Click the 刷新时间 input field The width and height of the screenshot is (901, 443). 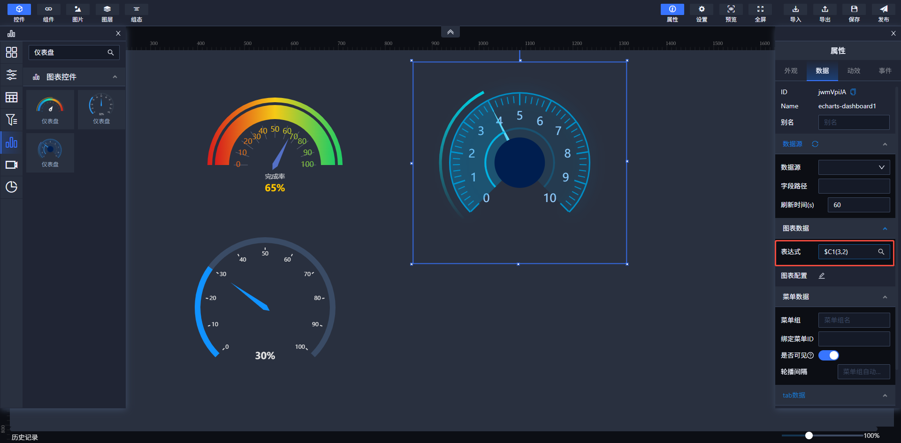[858, 205]
